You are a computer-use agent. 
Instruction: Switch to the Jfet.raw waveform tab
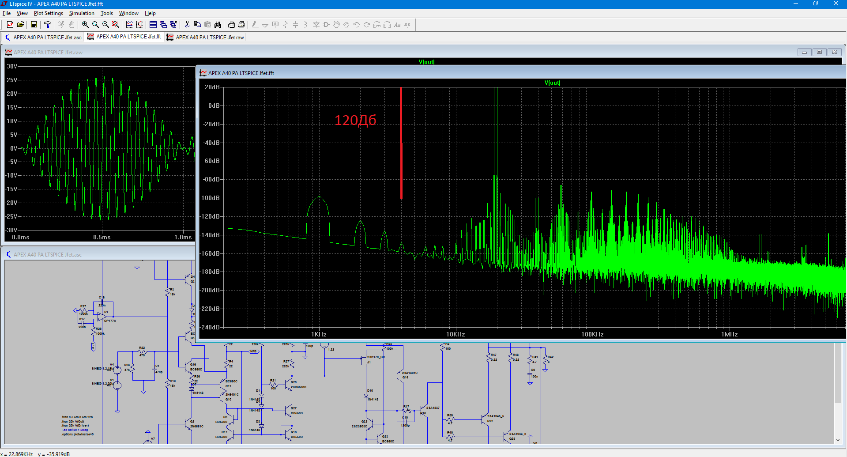205,37
